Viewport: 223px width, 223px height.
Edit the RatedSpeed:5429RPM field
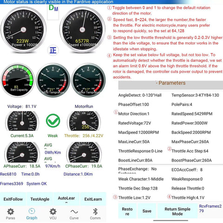[x=192, y=114]
